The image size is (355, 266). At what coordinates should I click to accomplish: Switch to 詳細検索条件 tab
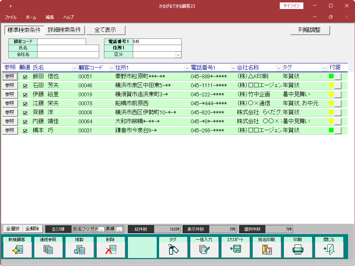pyautogui.click(x=65, y=30)
